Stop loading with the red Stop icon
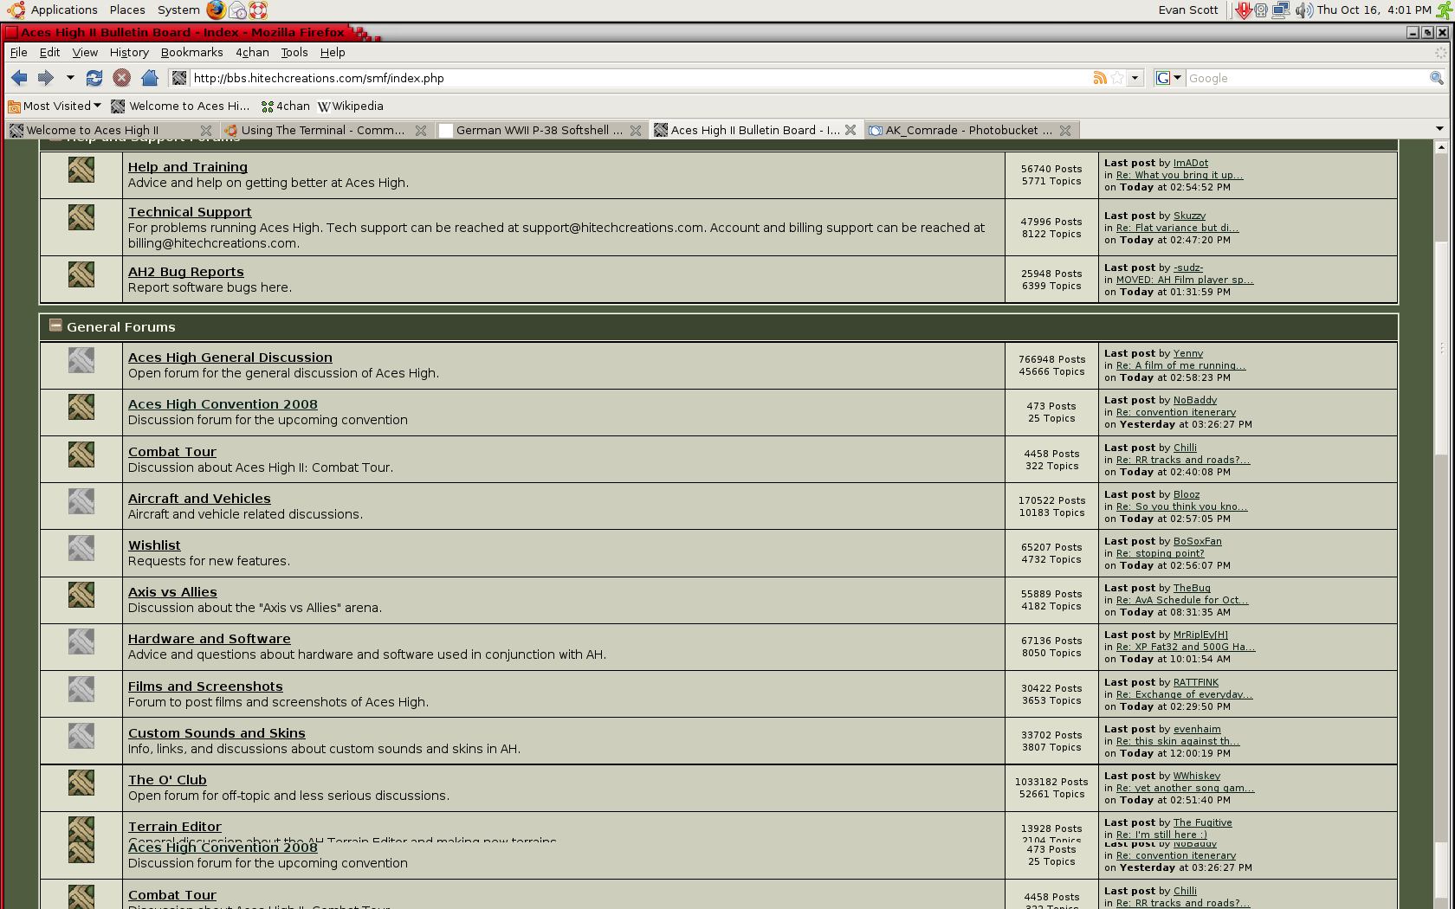This screenshot has width=1455, height=909. click(122, 78)
